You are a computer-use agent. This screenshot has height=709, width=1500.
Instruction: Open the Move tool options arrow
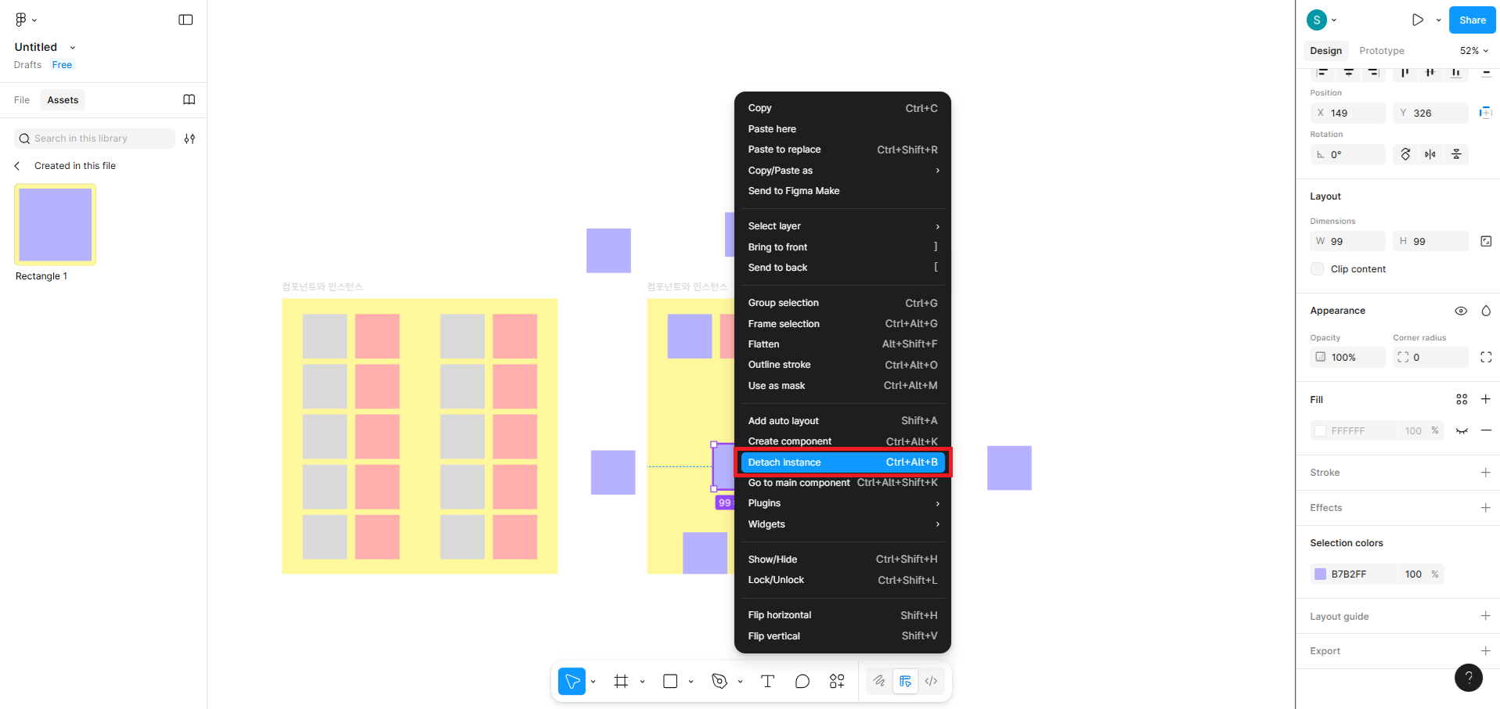593,682
